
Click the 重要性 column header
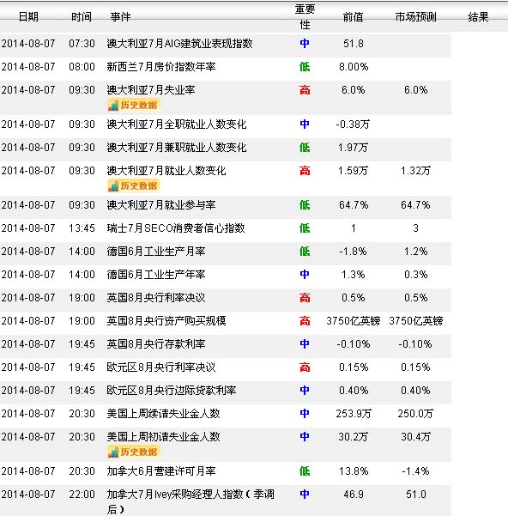[x=305, y=17]
